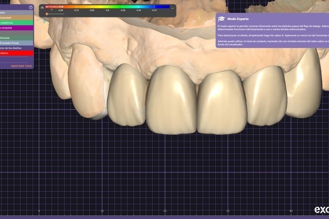Select the '...ificadas' group row
The height and width of the screenshot is (219, 329).
[x=15, y=37]
